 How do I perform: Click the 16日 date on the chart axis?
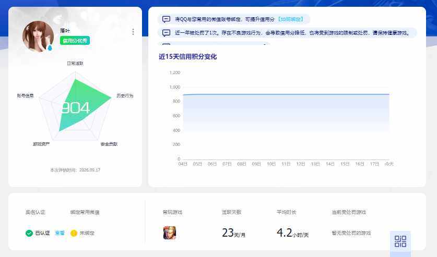click(360, 164)
